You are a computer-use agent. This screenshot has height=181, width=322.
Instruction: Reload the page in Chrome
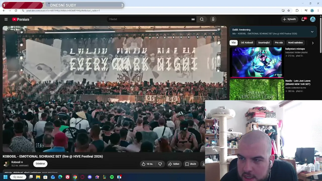16,11
